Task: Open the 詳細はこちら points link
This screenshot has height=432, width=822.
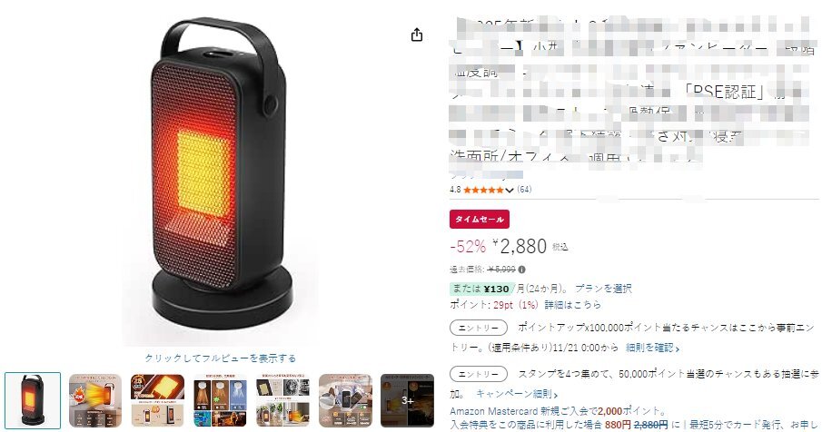Action: coord(572,305)
